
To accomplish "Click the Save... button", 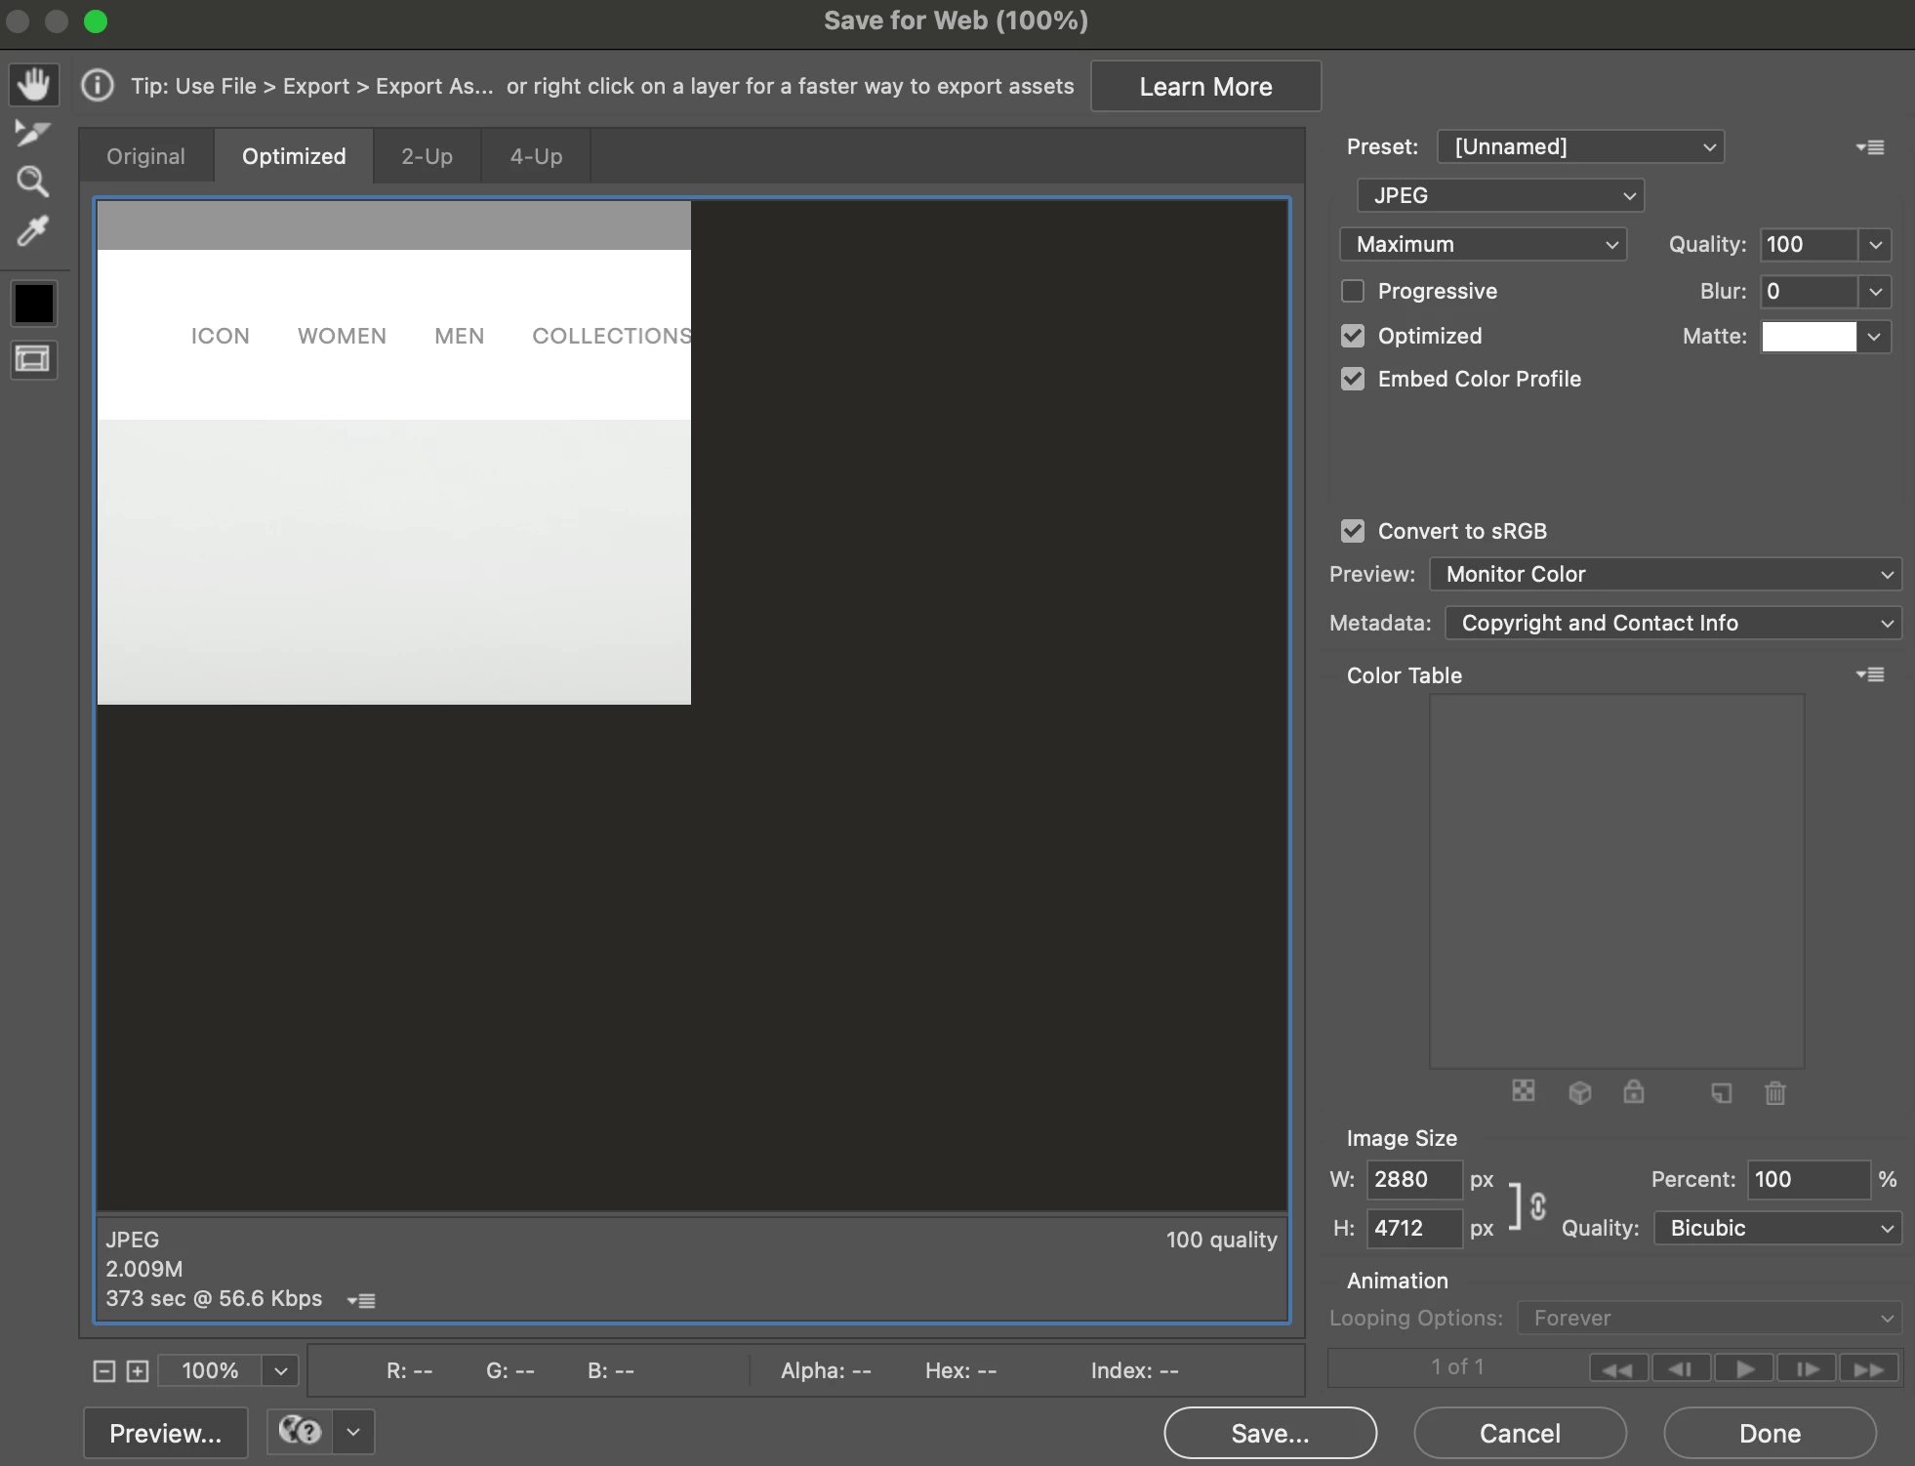I will pos(1270,1433).
